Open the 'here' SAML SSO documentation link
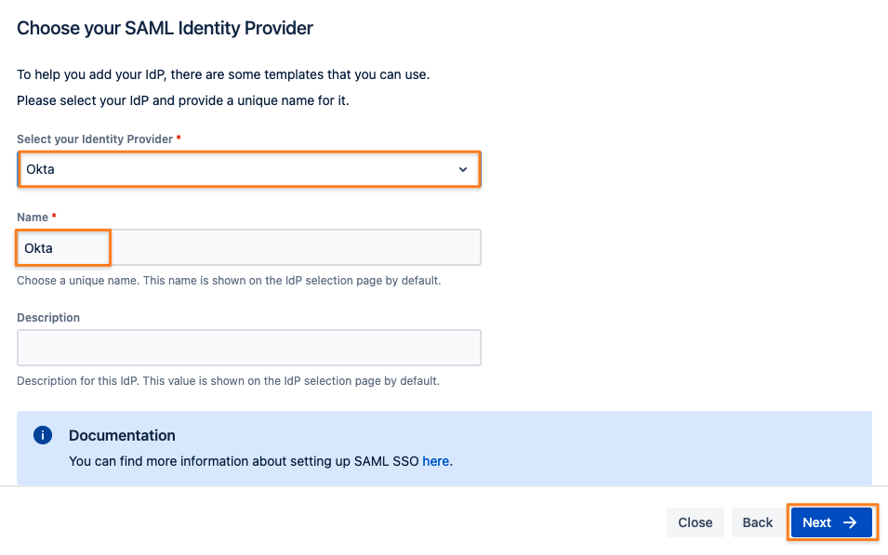This screenshot has width=888, height=555. click(x=435, y=461)
